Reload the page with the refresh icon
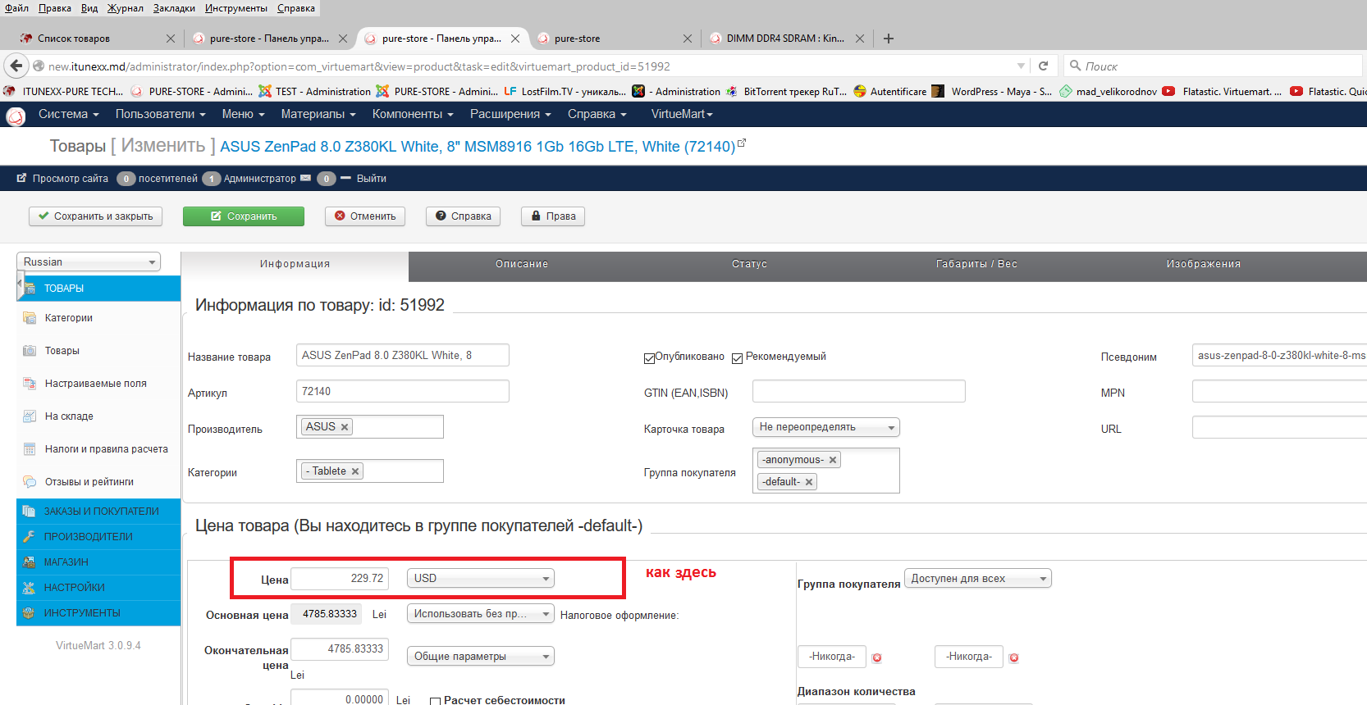Image resolution: width=1367 pixels, height=705 pixels. [1043, 66]
